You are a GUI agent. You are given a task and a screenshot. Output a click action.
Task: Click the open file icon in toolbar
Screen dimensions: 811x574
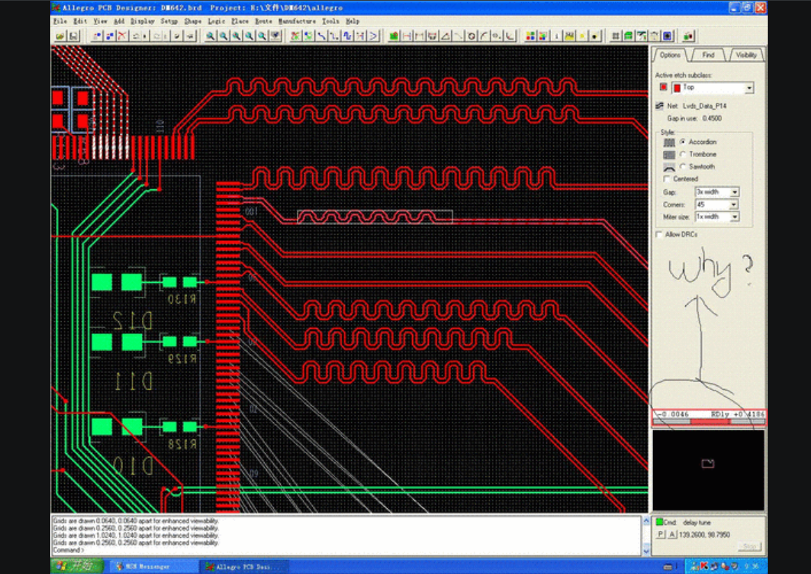coord(60,36)
